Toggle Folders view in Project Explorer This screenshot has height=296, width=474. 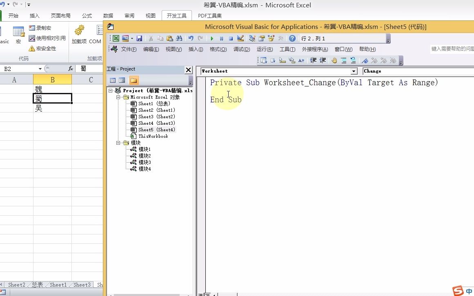(134, 80)
